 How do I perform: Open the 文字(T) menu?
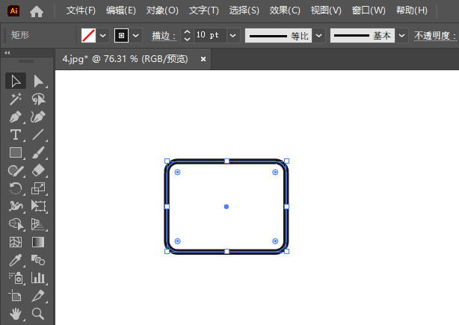pos(204,10)
